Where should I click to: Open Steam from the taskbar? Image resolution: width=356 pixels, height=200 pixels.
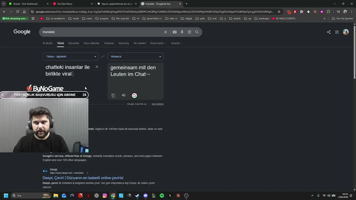tap(137, 196)
